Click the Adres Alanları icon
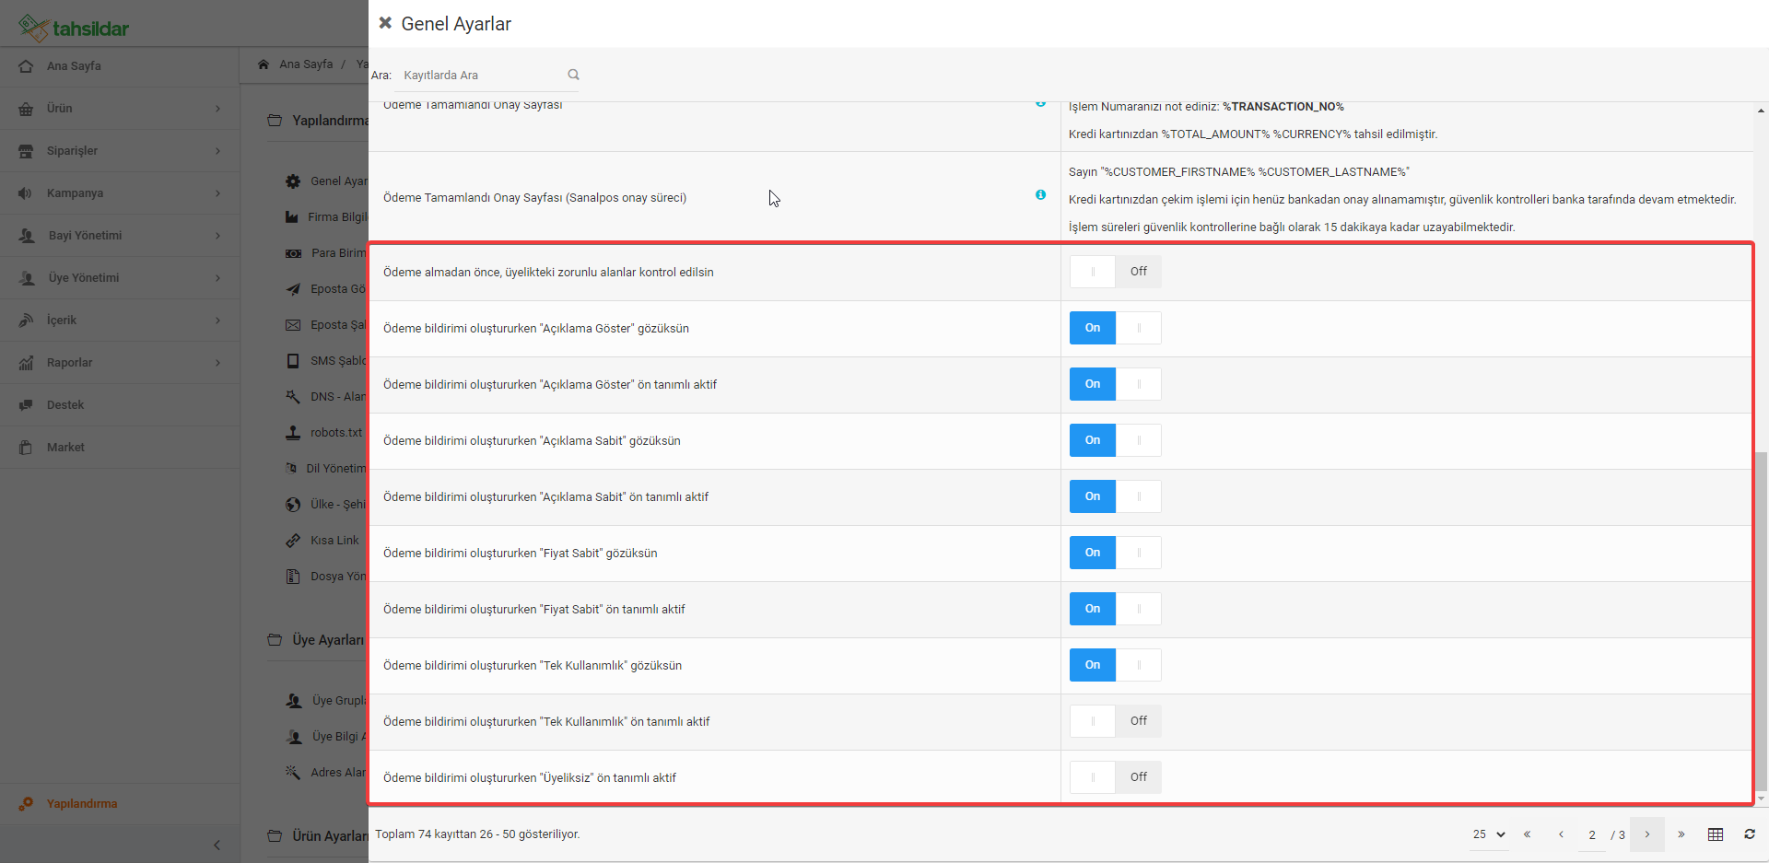Image resolution: width=1769 pixels, height=863 pixels. (x=293, y=773)
